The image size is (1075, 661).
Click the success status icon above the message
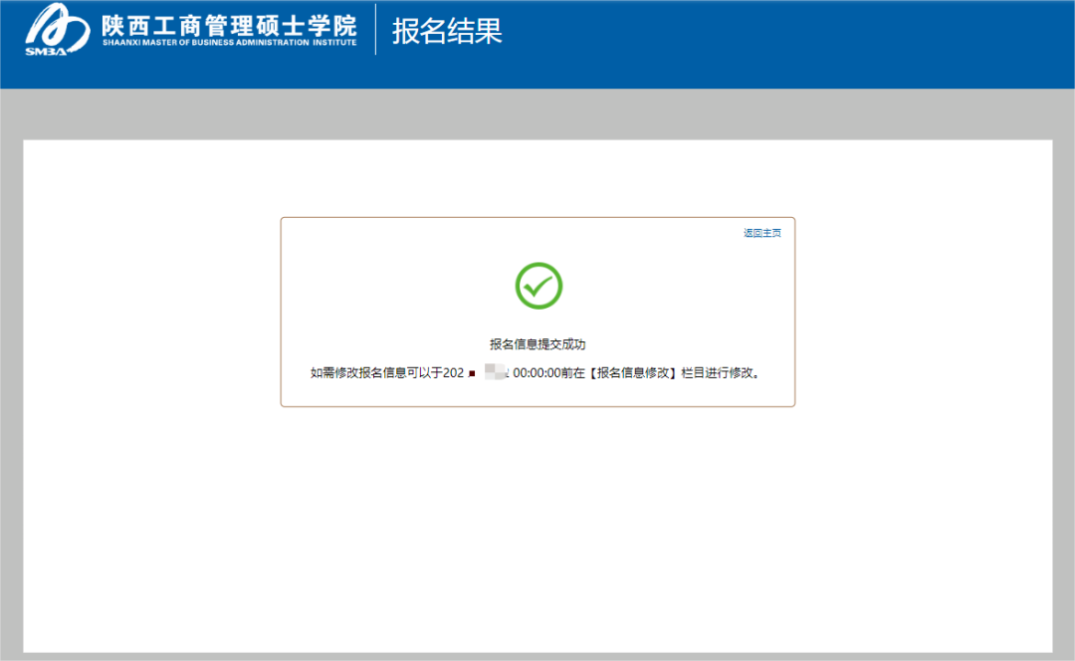pyautogui.click(x=537, y=285)
